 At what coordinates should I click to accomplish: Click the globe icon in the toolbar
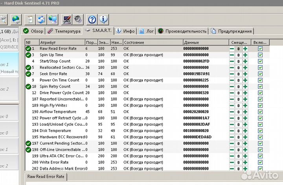pyautogui.click(x=16, y=19)
